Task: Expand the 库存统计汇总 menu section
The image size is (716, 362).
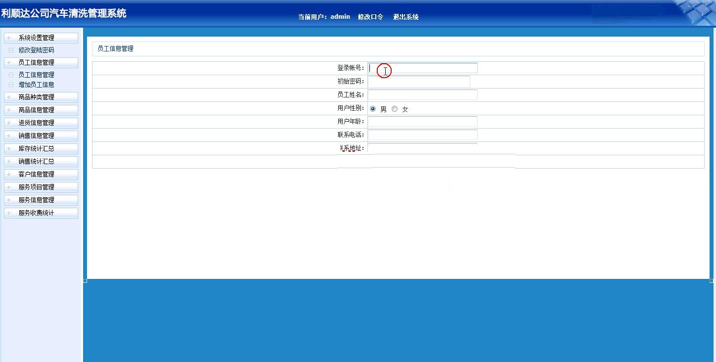Action: pyautogui.click(x=41, y=148)
